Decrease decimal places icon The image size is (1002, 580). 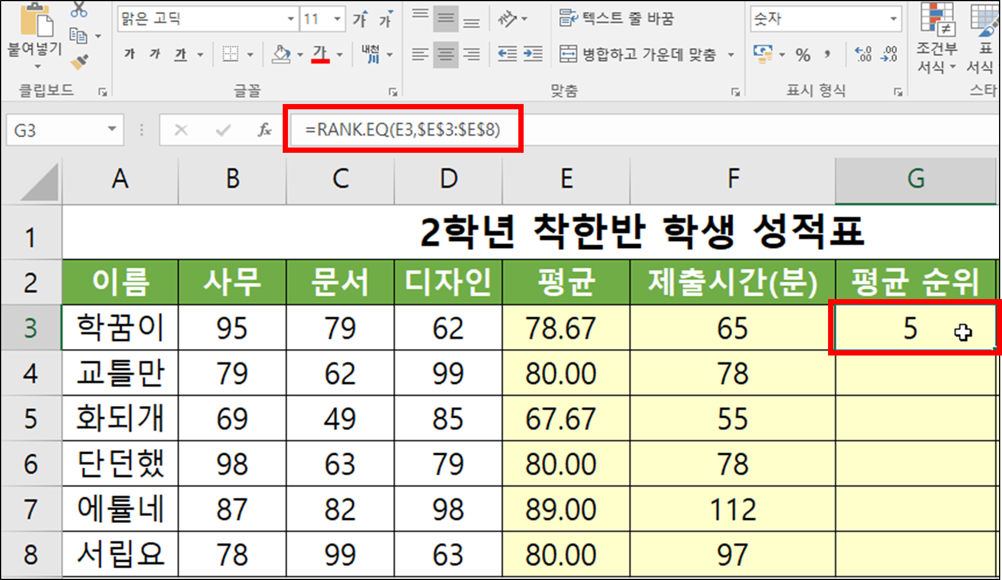[x=889, y=55]
